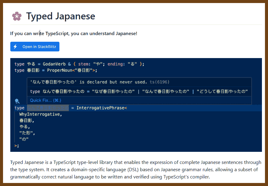The image size is (268, 186).
Task: Click the cherry blossom icon beside the title
Action: click(x=17, y=16)
